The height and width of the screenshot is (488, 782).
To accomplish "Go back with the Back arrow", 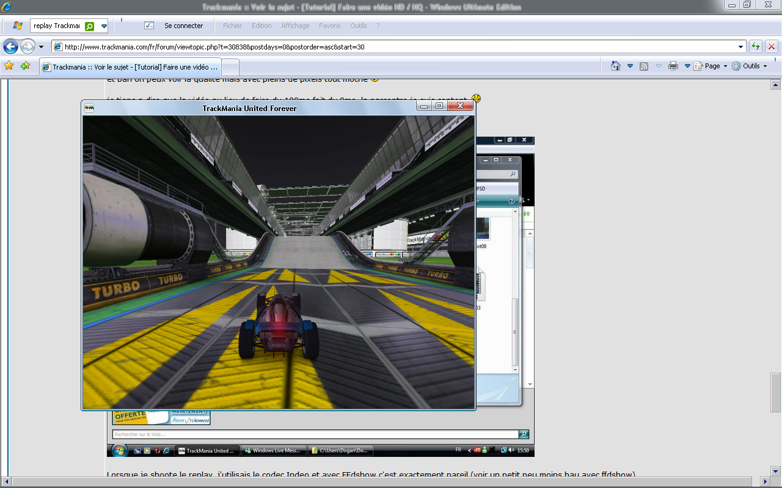I will coord(10,46).
